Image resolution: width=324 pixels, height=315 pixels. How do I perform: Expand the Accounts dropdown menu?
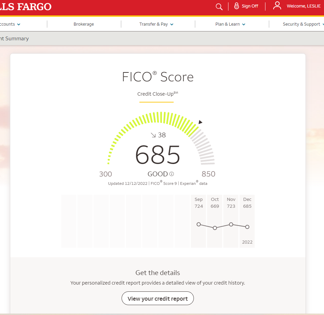point(10,24)
